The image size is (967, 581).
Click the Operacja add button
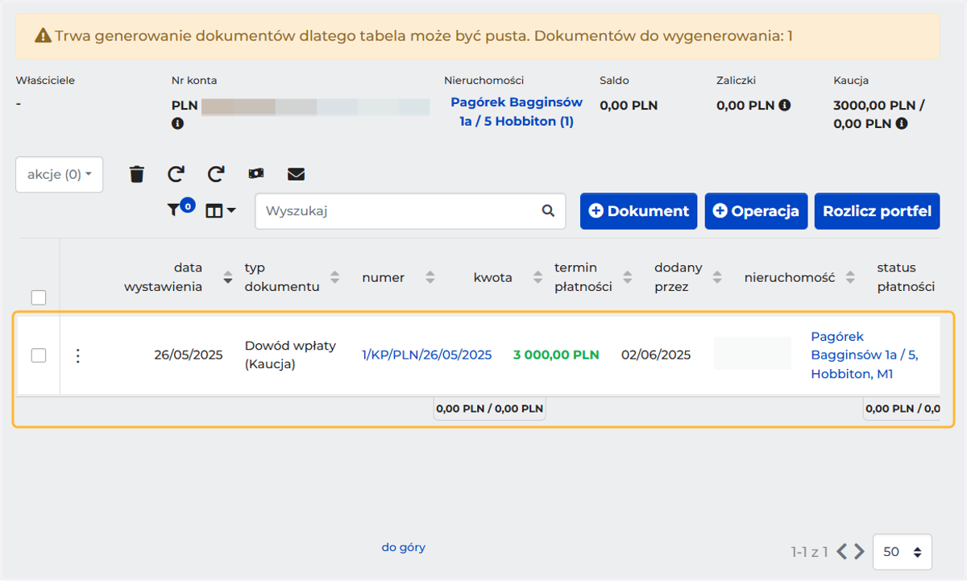pyautogui.click(x=756, y=211)
